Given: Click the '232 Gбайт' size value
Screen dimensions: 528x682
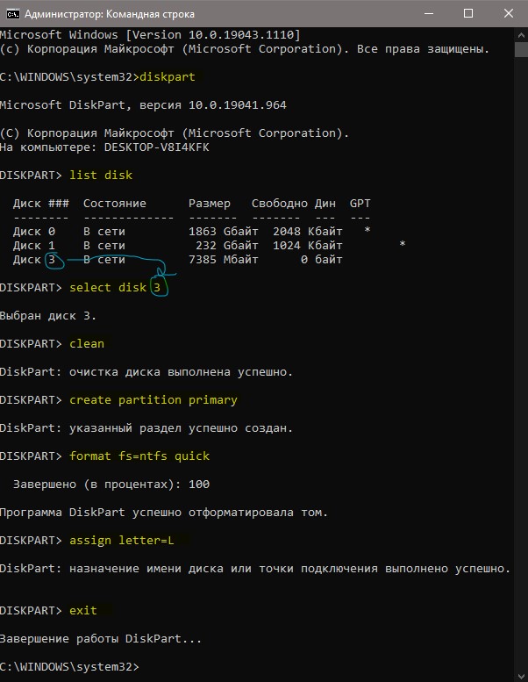Looking at the screenshot, I should (227, 245).
